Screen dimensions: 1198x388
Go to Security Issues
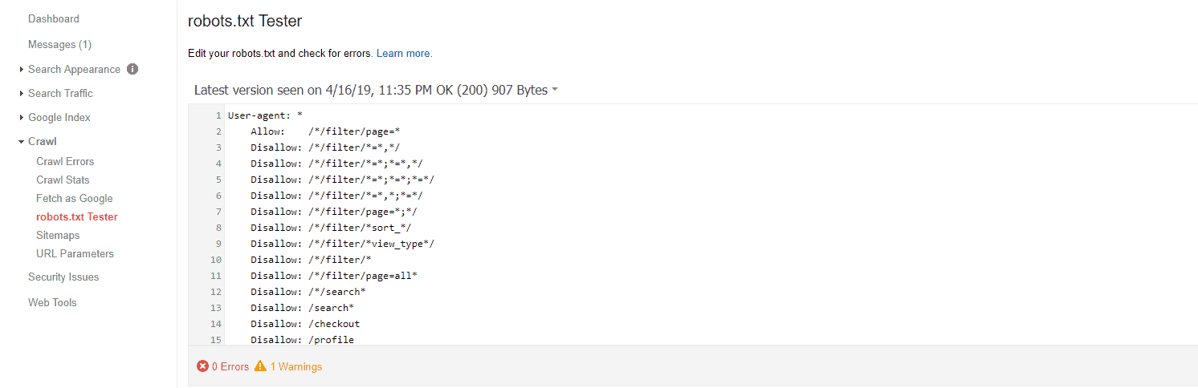click(63, 277)
